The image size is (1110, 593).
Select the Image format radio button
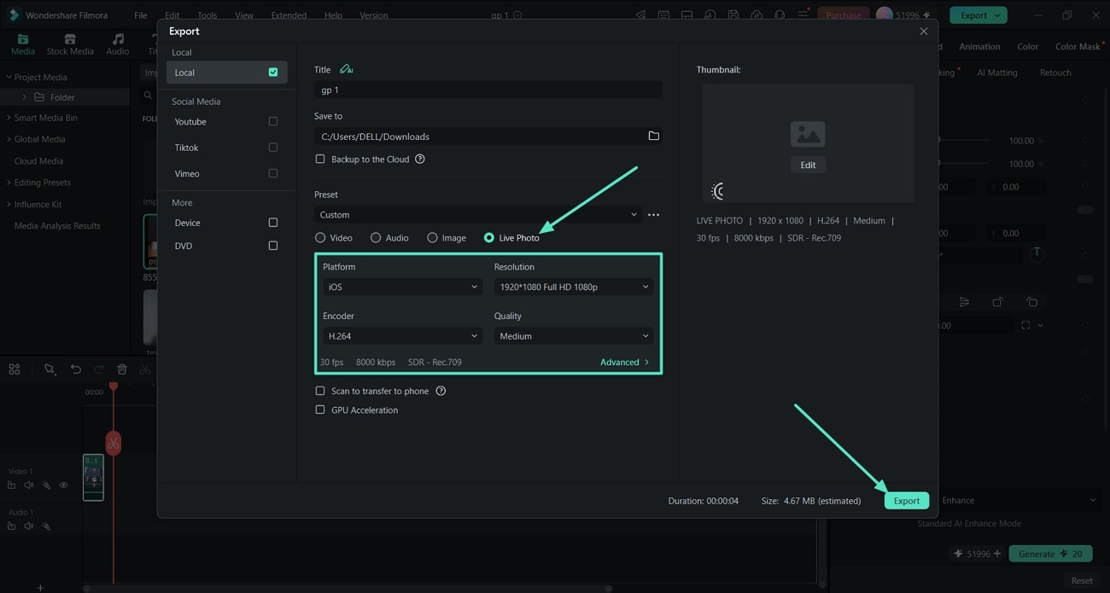click(x=432, y=238)
